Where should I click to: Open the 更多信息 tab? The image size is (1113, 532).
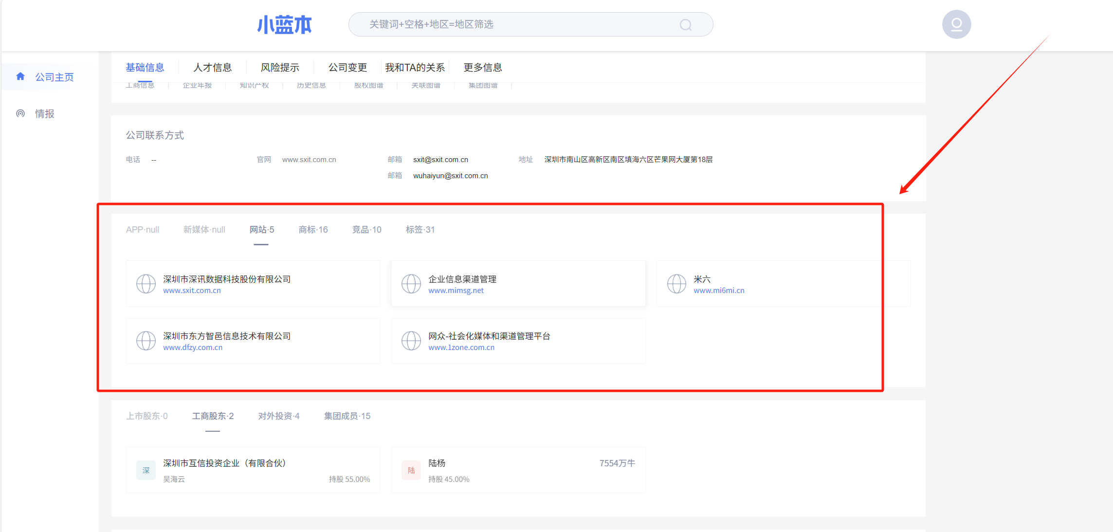[x=483, y=67]
